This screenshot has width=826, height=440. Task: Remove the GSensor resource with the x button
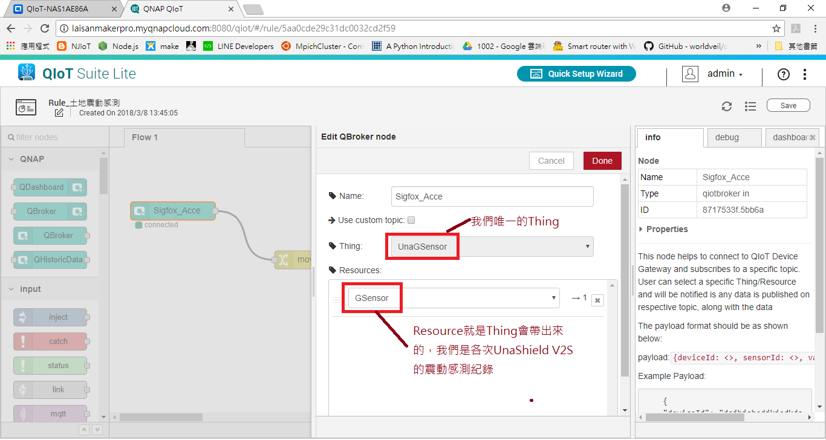[597, 300]
